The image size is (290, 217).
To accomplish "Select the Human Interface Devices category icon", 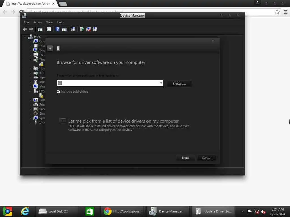I will [36, 68].
